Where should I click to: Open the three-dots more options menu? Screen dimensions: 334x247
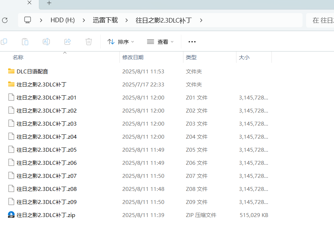[x=192, y=42]
